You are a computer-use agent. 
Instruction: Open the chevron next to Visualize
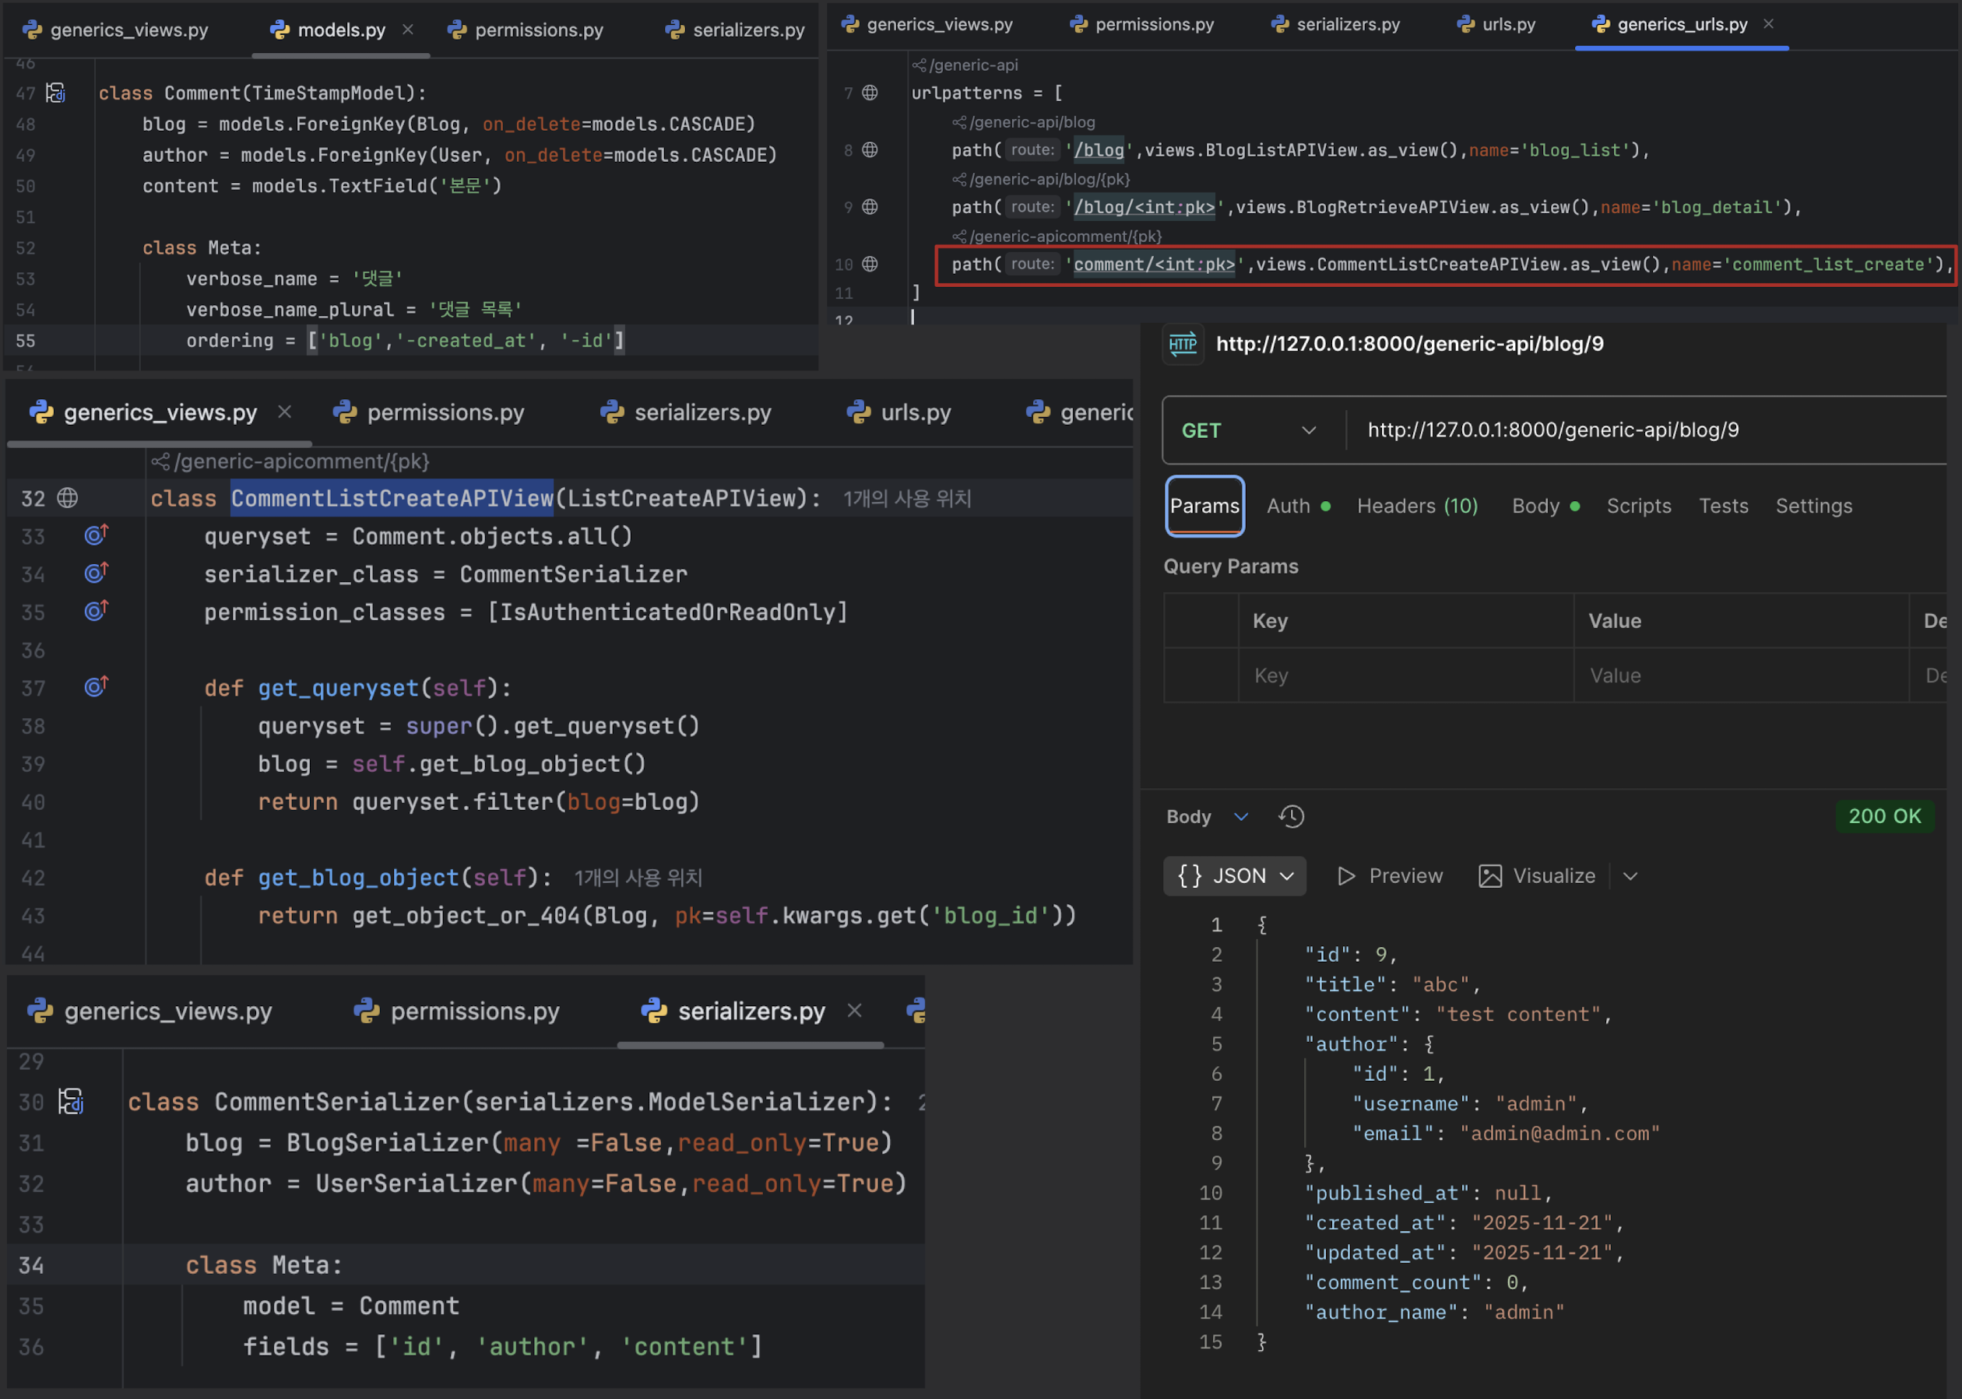click(1630, 876)
